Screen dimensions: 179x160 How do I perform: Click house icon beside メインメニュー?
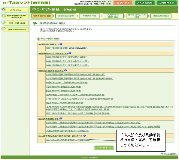pyautogui.click(x=3, y=9)
